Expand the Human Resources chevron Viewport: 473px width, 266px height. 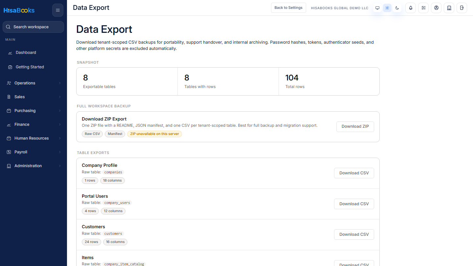tap(60, 138)
